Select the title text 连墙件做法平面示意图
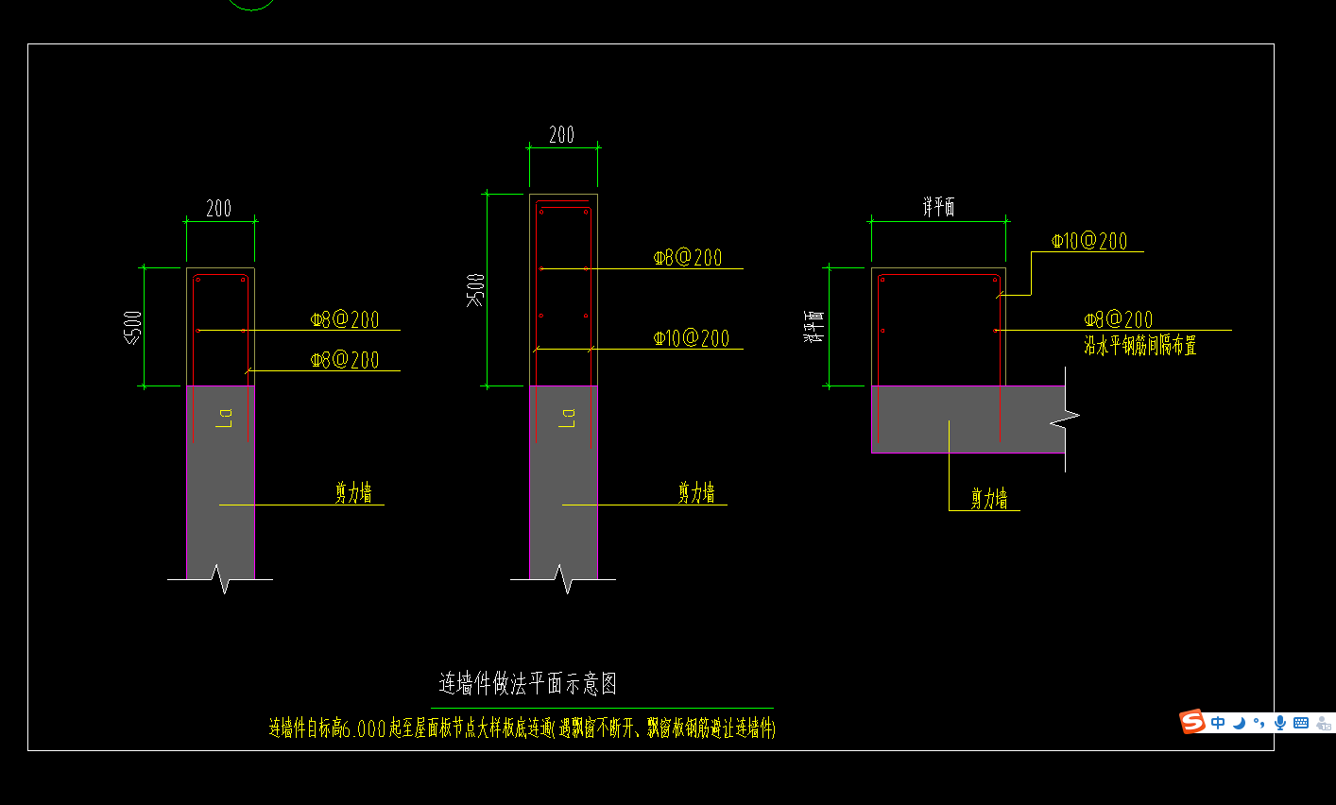 527,683
